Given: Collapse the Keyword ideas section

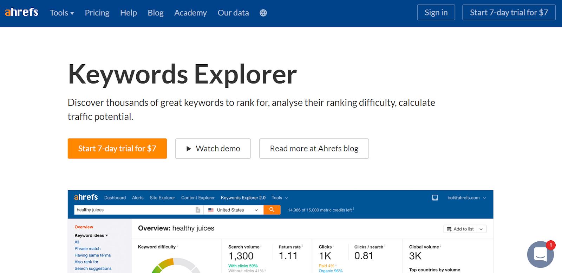Looking at the screenshot, I should click(91, 235).
